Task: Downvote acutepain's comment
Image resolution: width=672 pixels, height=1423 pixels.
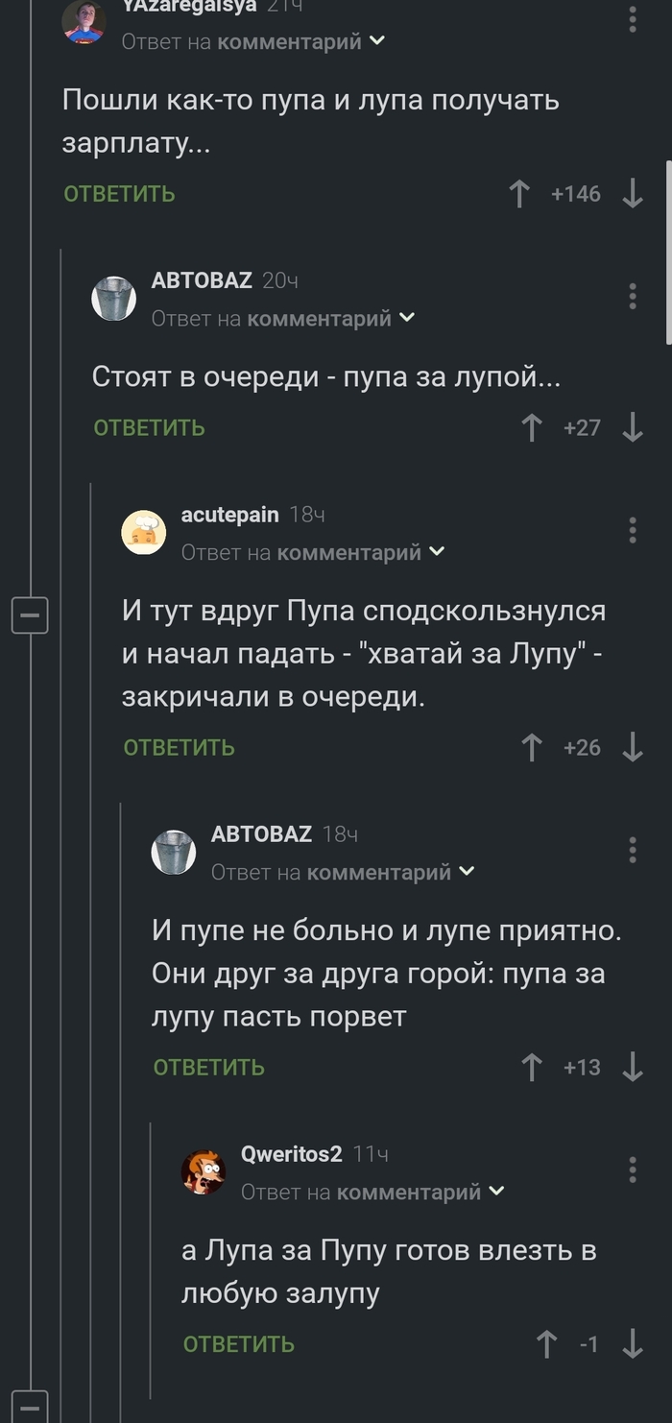Action: [x=633, y=747]
